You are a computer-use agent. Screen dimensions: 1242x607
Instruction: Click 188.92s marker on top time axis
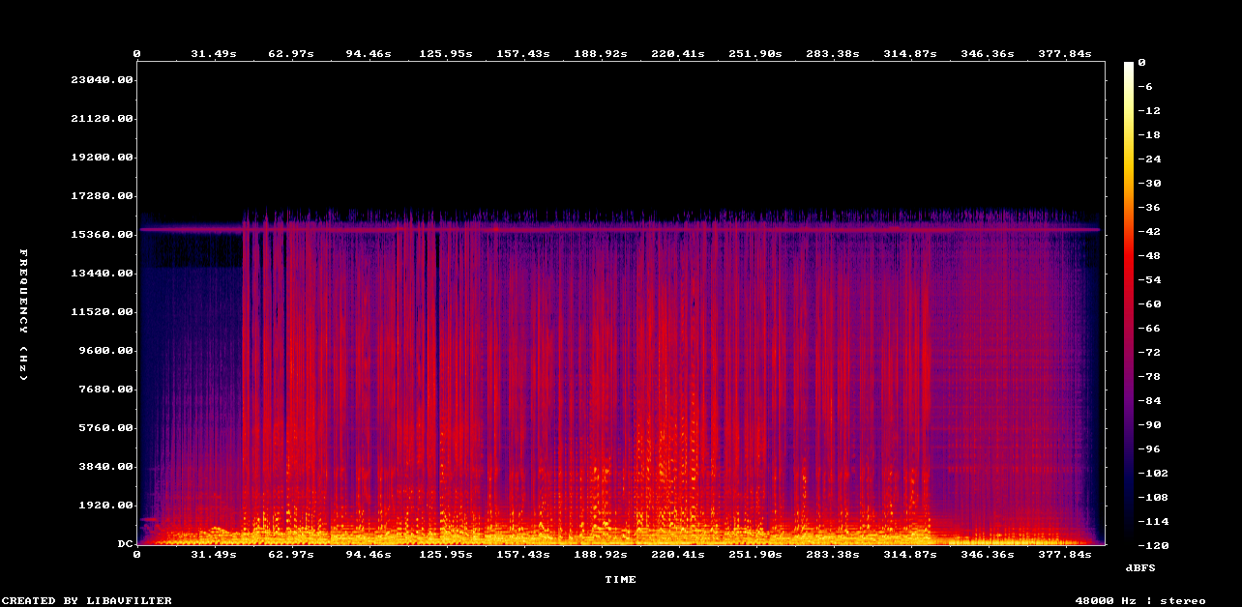pos(601,54)
